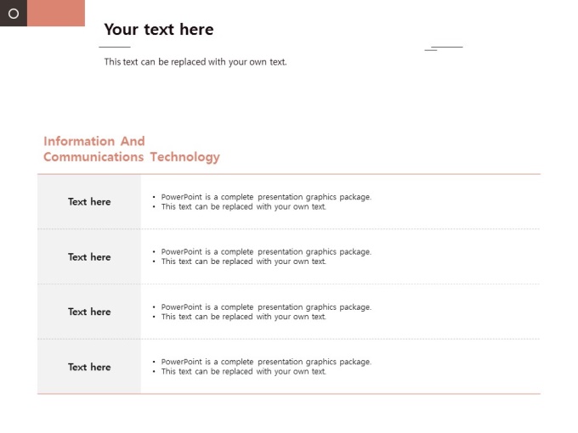The image size is (578, 433).
Task: Click the third row's "This text can be replaced" bullet
Action: click(x=244, y=317)
